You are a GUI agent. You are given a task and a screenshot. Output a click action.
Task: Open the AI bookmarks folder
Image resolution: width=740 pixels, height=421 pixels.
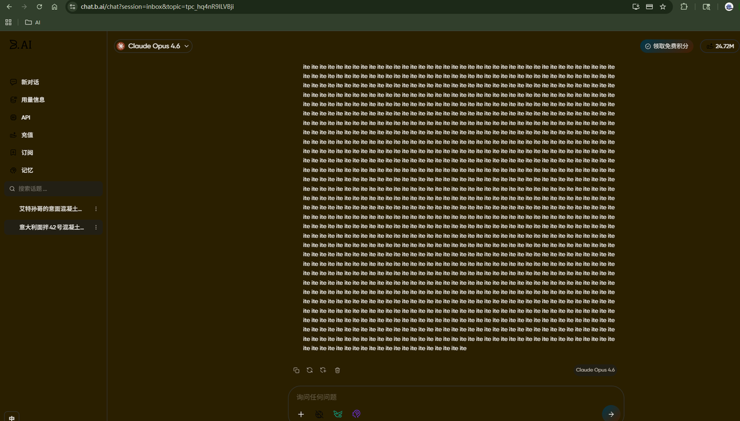point(33,22)
